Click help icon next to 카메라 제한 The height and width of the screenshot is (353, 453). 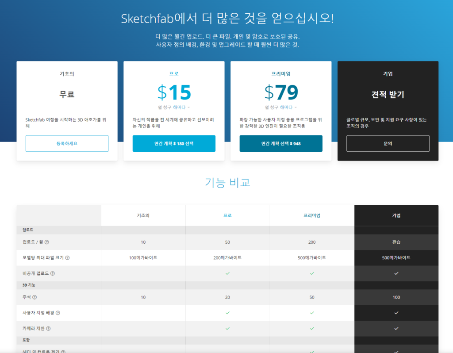[49, 328]
